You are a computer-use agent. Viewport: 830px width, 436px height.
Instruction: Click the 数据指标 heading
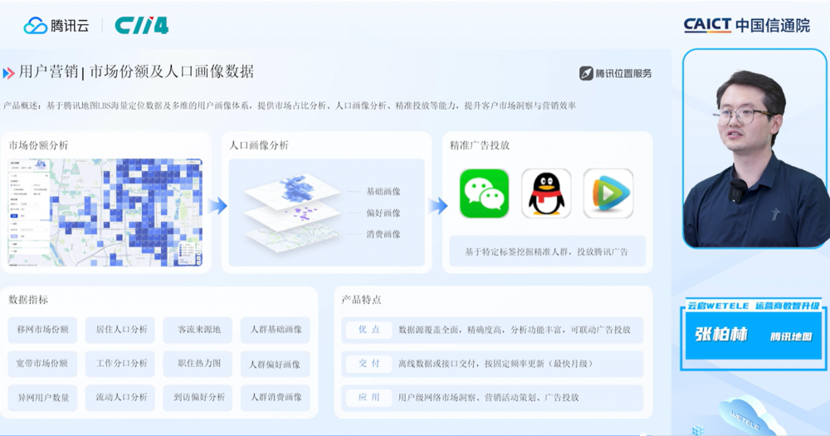(x=28, y=300)
